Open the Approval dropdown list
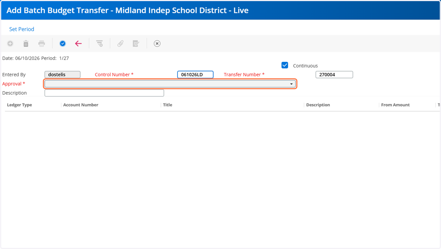This screenshot has height=249, width=441. coord(170,84)
